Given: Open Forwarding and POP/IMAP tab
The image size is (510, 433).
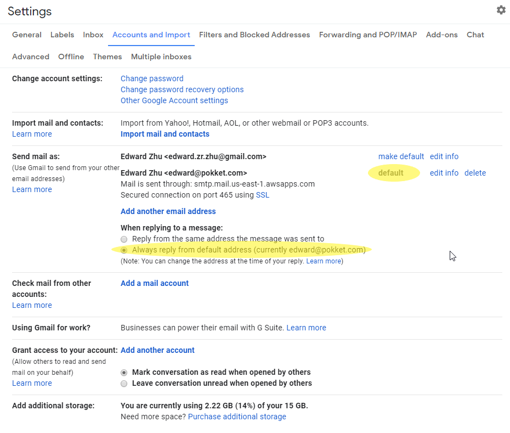Looking at the screenshot, I should (x=368, y=35).
